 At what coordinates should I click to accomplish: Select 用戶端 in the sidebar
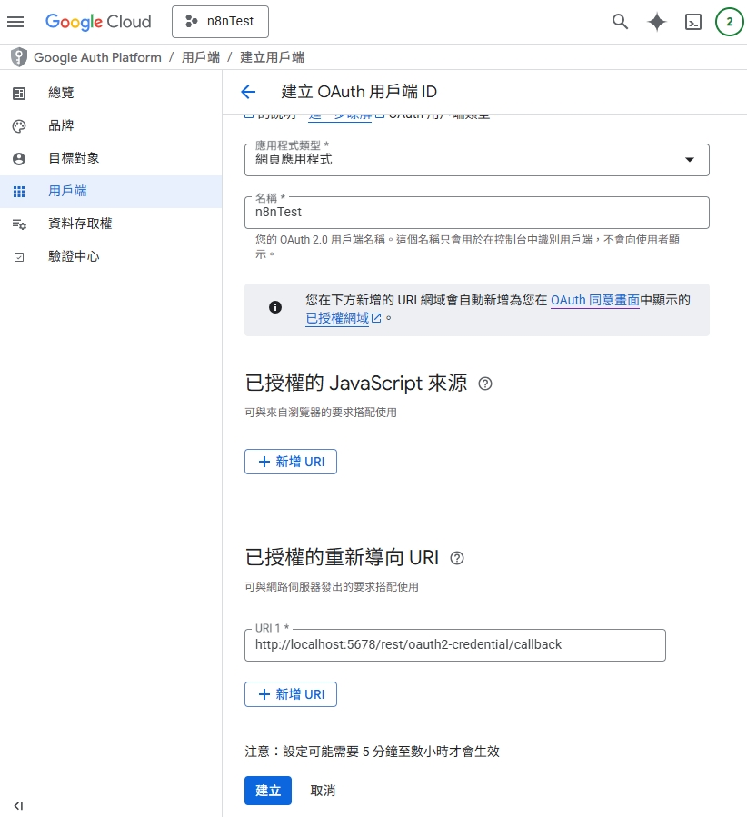[111, 191]
